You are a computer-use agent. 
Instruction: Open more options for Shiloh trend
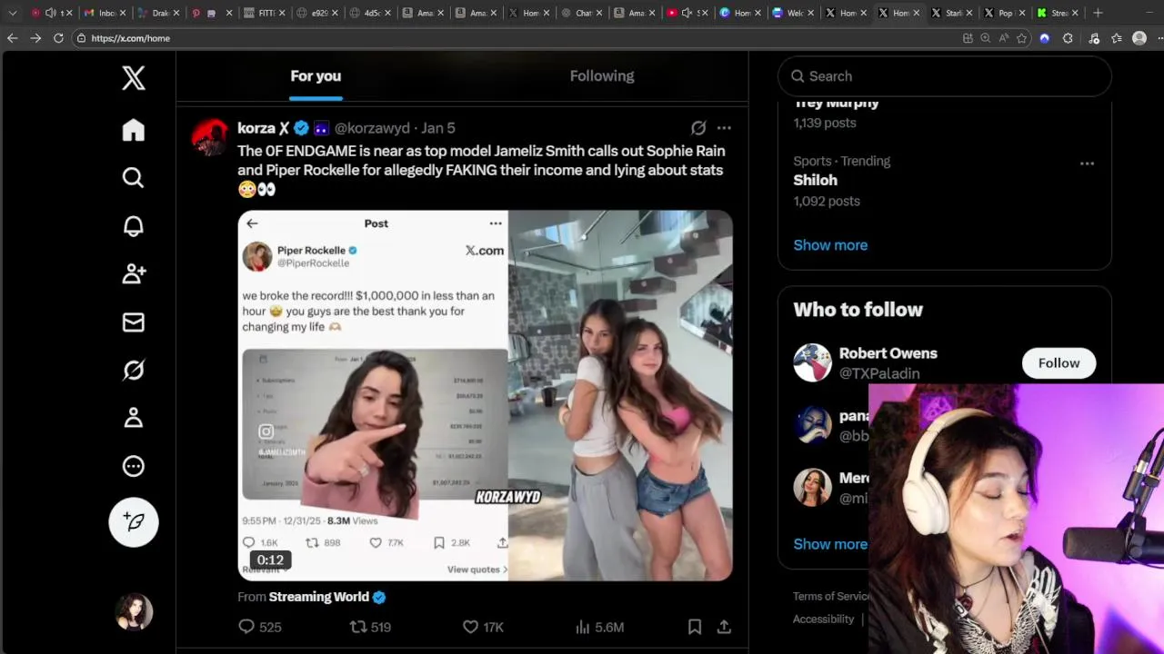(1087, 163)
